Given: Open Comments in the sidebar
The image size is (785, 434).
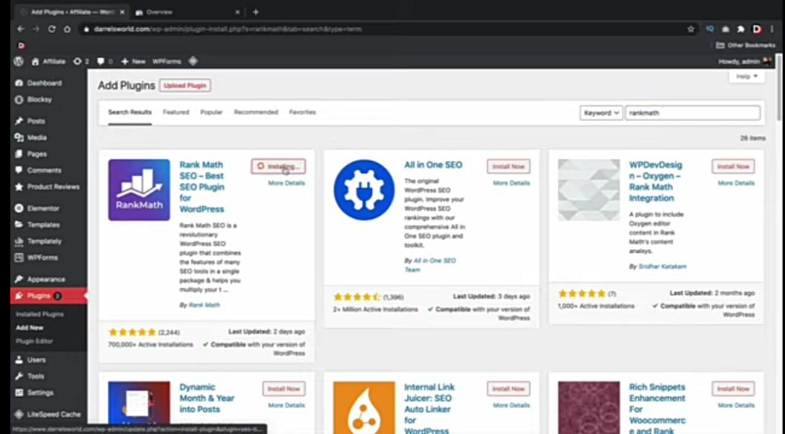Looking at the screenshot, I should coord(44,170).
